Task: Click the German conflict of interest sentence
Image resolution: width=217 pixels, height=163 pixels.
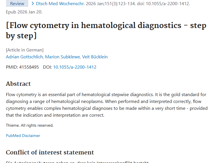Action: pos(77,162)
